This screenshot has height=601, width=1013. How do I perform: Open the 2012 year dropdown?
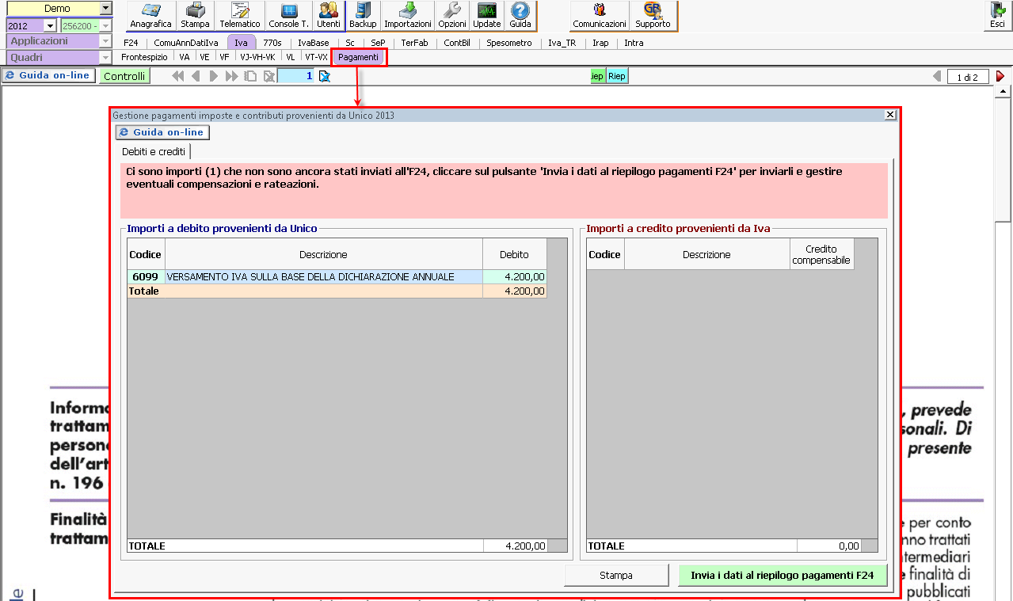point(50,26)
